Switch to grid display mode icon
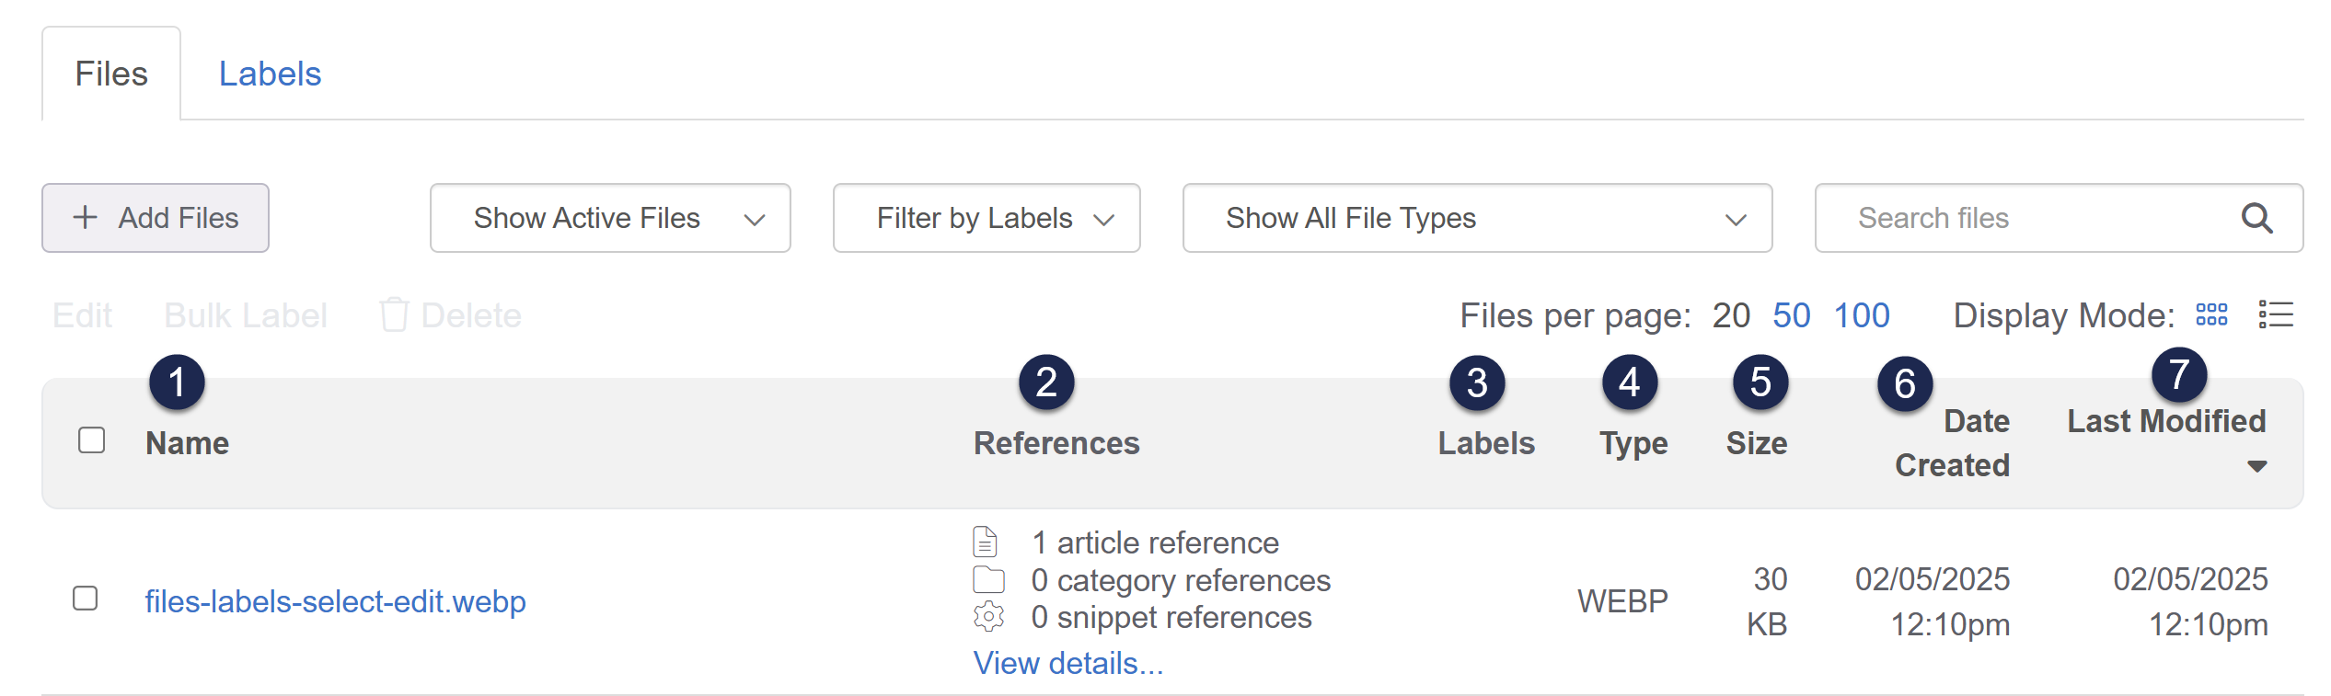The image size is (2331, 696). pos(2211,315)
